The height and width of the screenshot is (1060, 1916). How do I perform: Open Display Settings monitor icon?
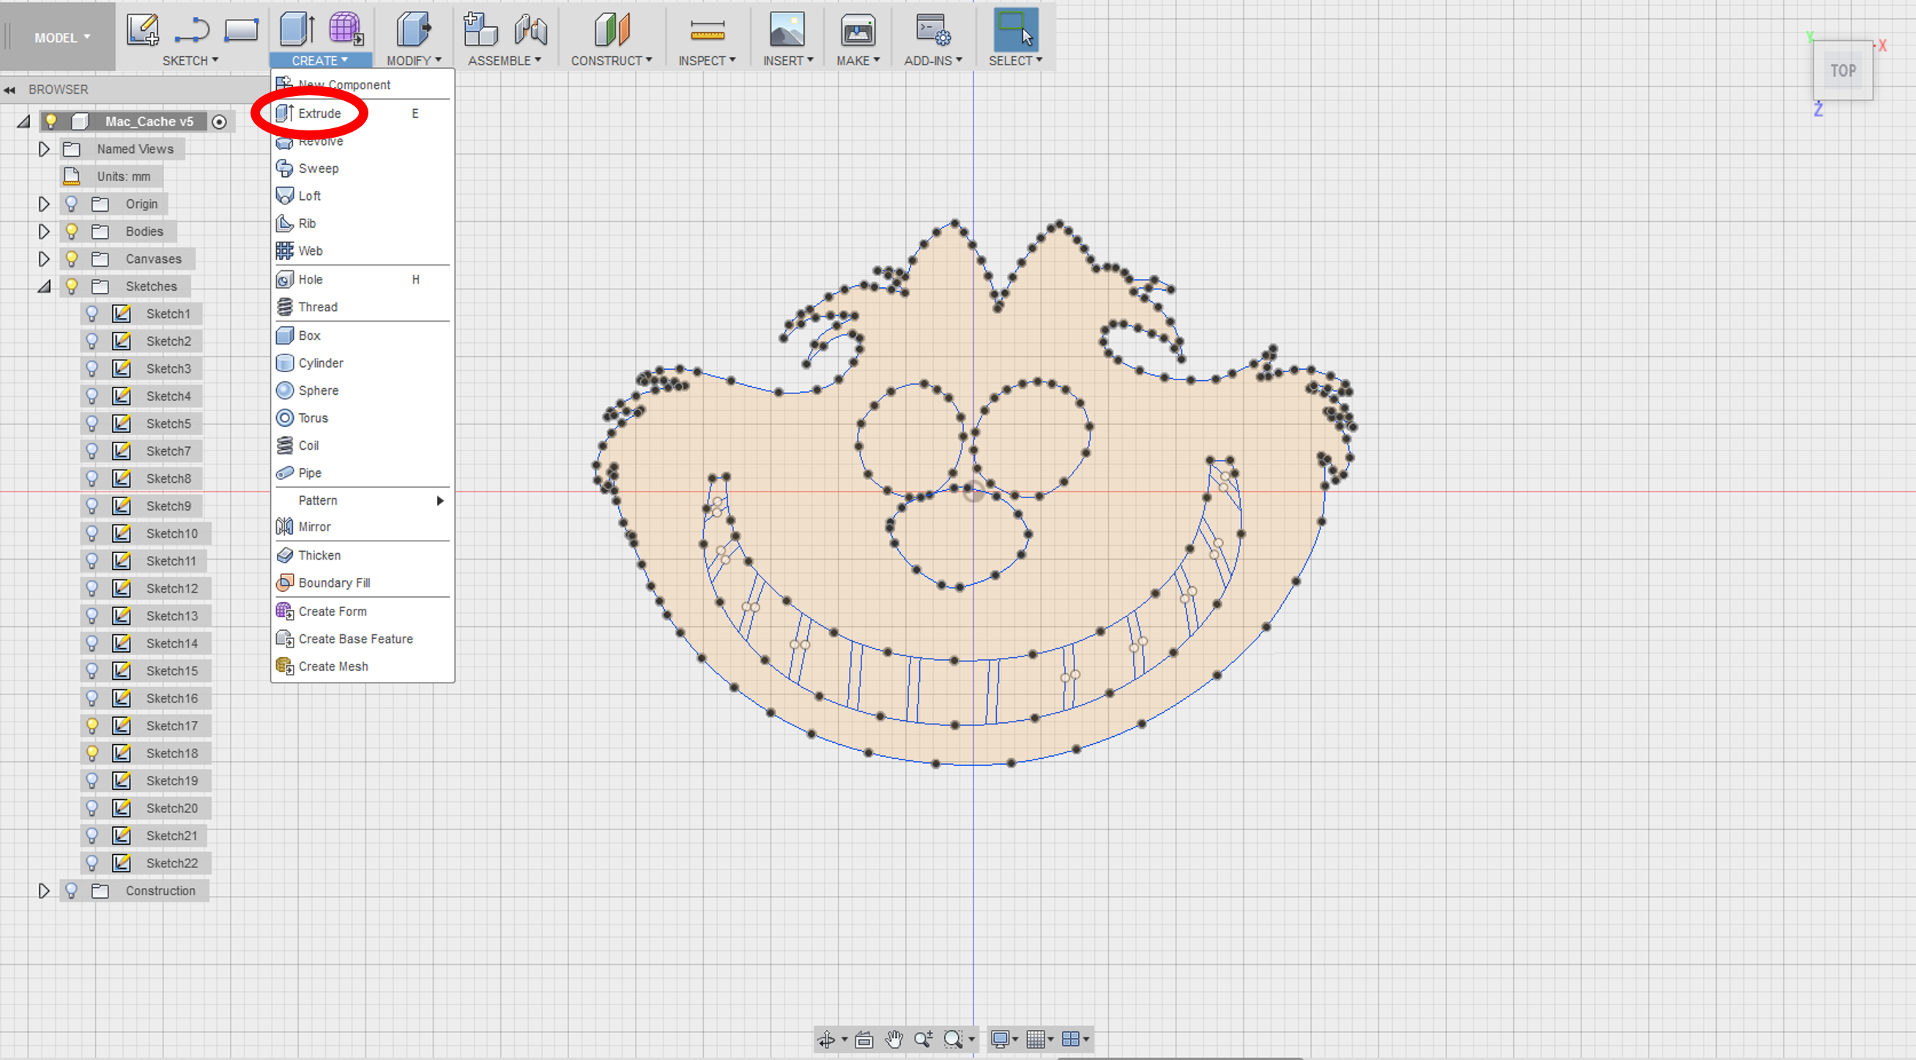[1000, 1040]
